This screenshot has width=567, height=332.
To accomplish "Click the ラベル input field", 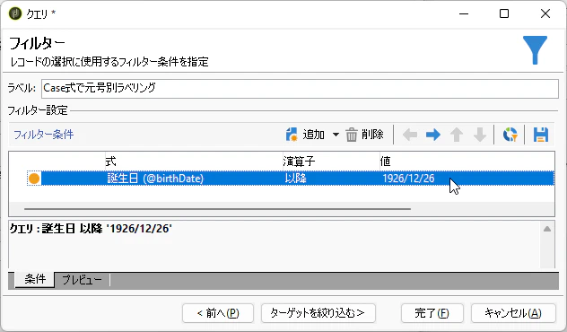I will (x=300, y=88).
